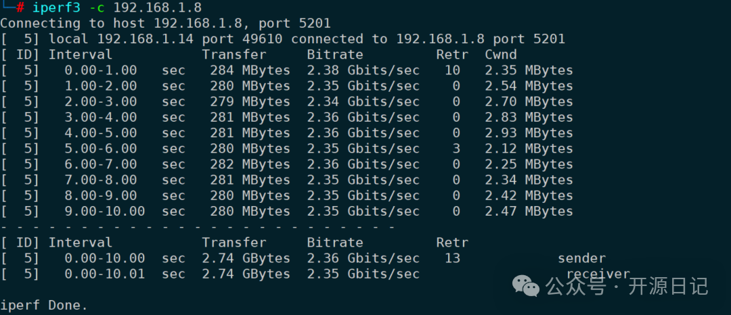
Task: Click the first Transfer column header
Action: 234,55
